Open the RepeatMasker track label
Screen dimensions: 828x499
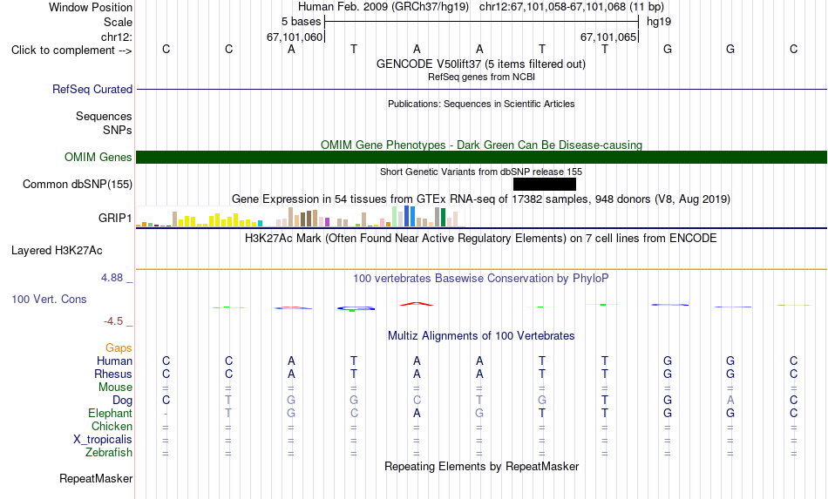tap(96, 478)
